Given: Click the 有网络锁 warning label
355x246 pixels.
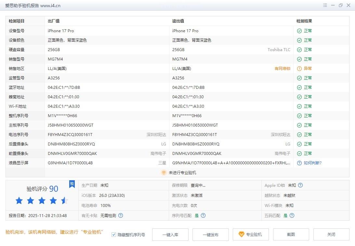Looking at the screenshot, I should click(282, 69).
